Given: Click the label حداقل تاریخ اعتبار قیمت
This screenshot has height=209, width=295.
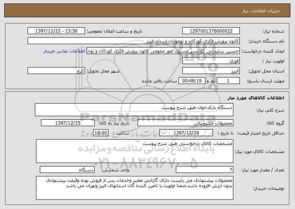Looking at the screenshot, I should click(x=261, y=133).
